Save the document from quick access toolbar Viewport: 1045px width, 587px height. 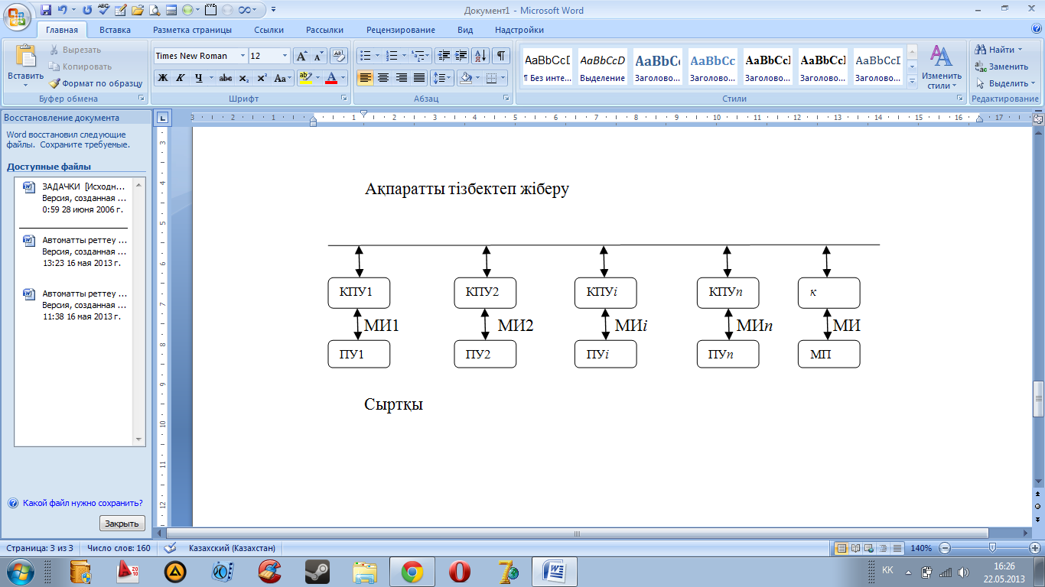click(x=46, y=10)
